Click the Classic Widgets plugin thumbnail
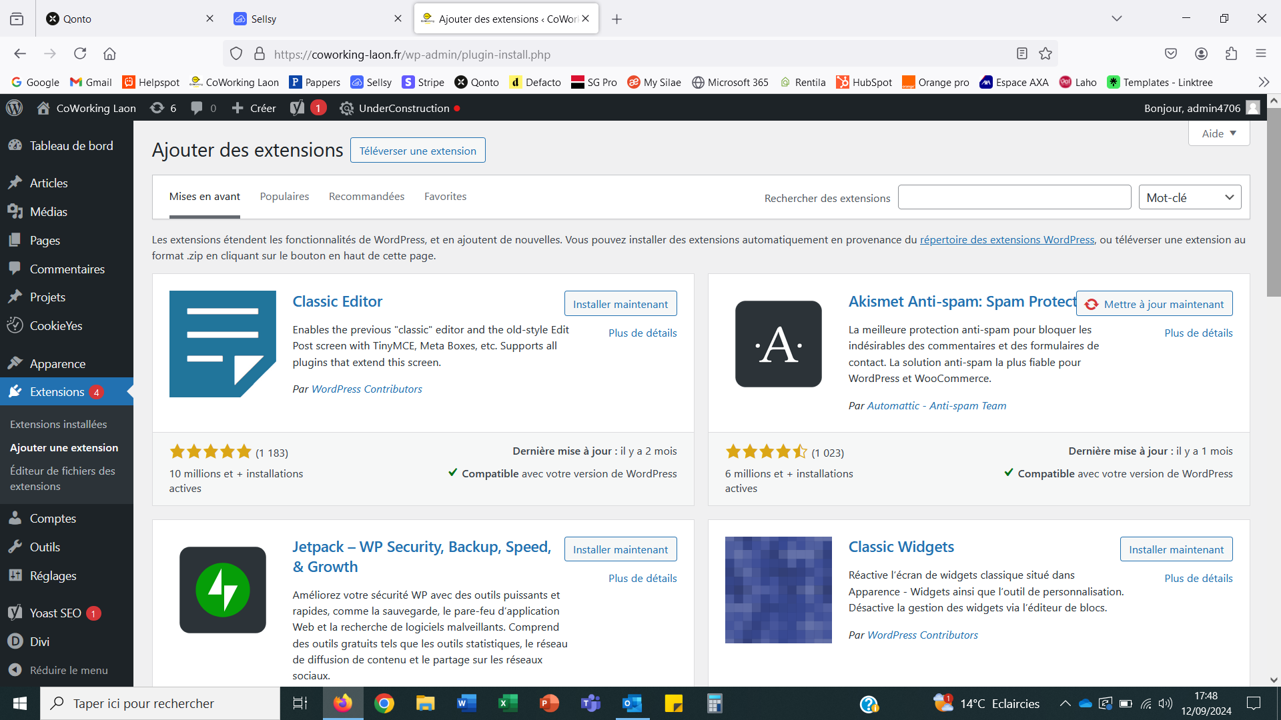The width and height of the screenshot is (1281, 720). coord(779,590)
